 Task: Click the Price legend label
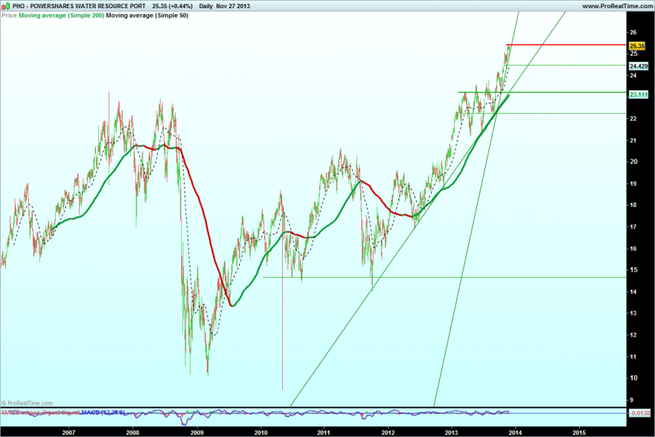pos(9,16)
